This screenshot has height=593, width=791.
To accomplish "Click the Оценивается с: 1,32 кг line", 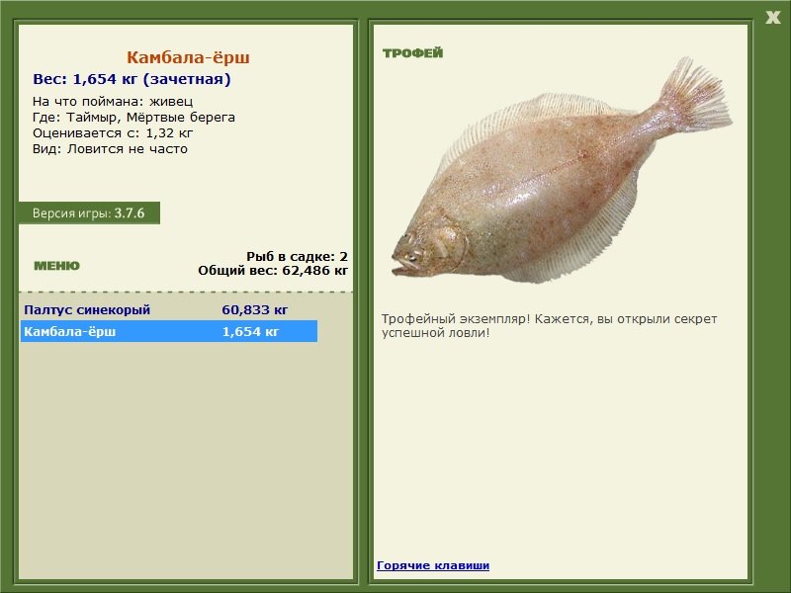I will pyautogui.click(x=113, y=133).
